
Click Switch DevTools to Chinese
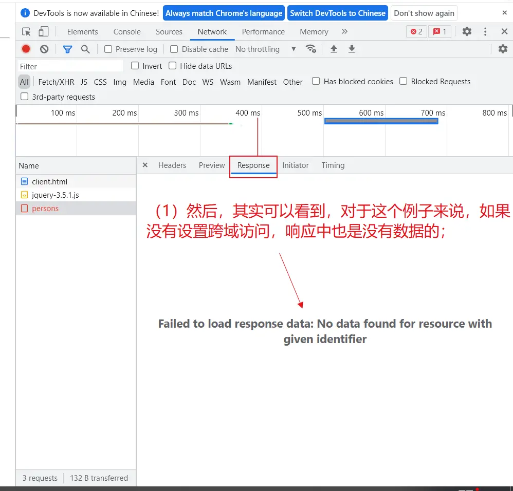tap(338, 13)
